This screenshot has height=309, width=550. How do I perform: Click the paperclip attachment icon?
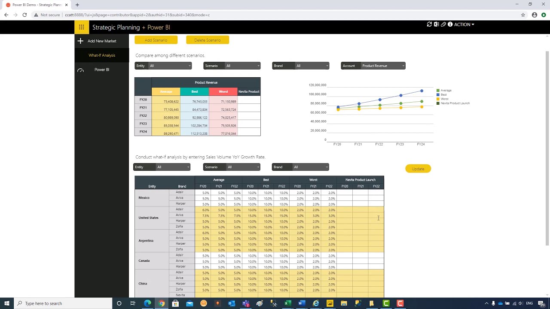pyautogui.click(x=443, y=24)
